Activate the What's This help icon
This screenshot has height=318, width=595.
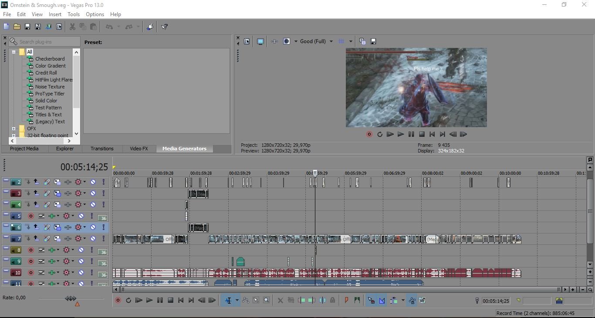click(165, 27)
